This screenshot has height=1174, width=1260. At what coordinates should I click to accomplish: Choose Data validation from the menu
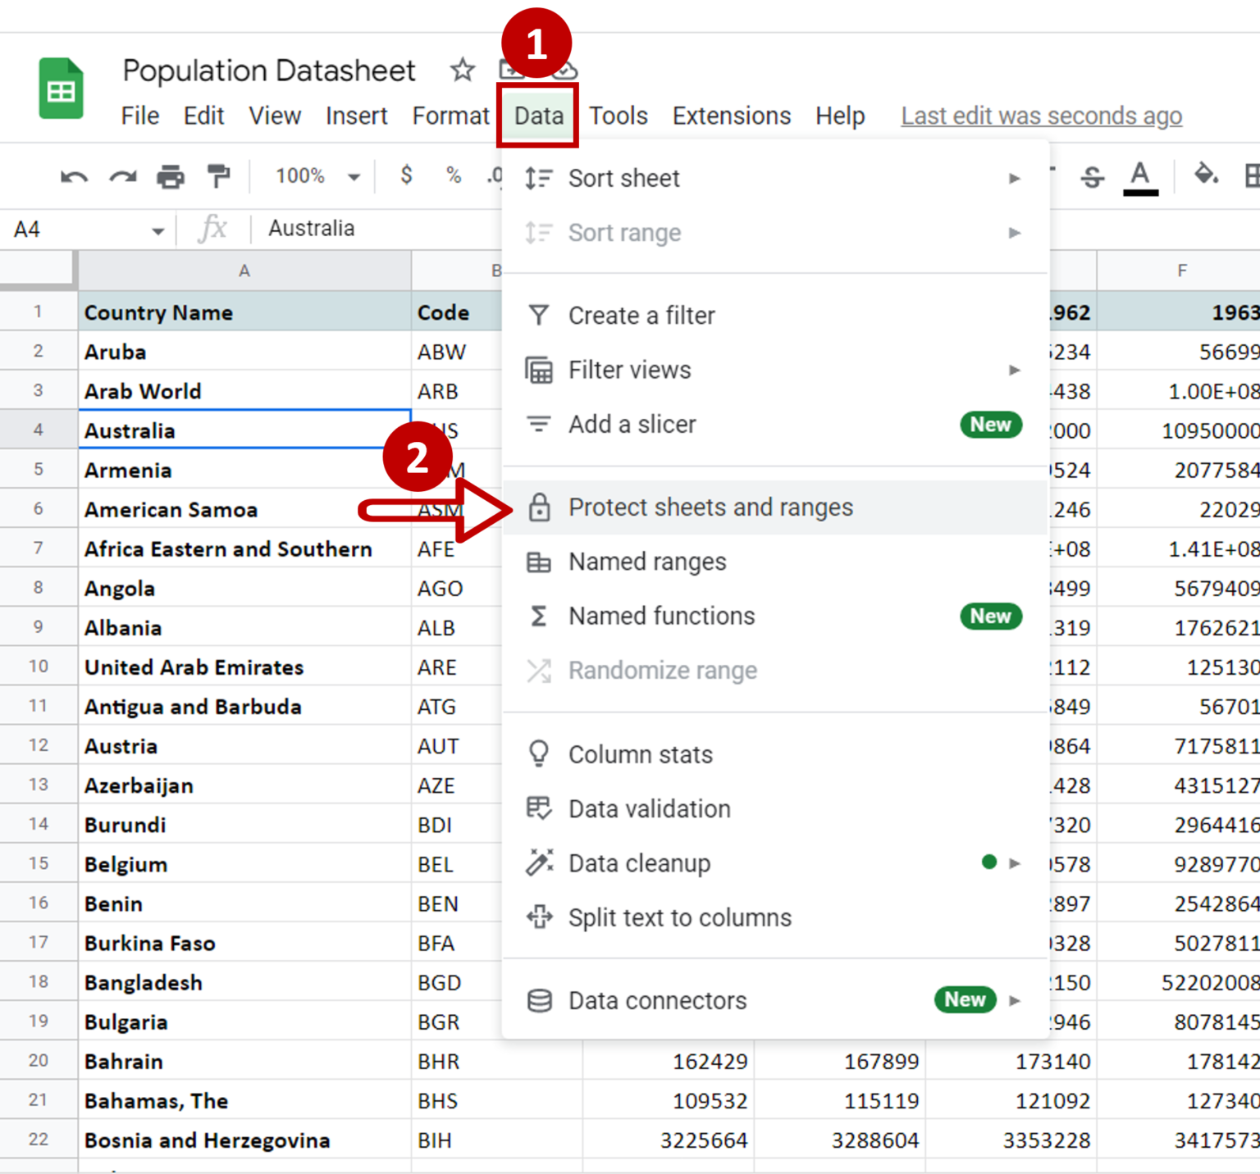pyautogui.click(x=649, y=808)
